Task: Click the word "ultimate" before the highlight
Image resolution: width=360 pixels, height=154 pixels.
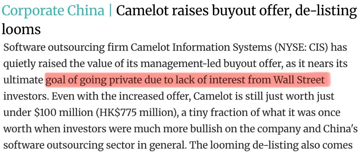Action: (23, 80)
